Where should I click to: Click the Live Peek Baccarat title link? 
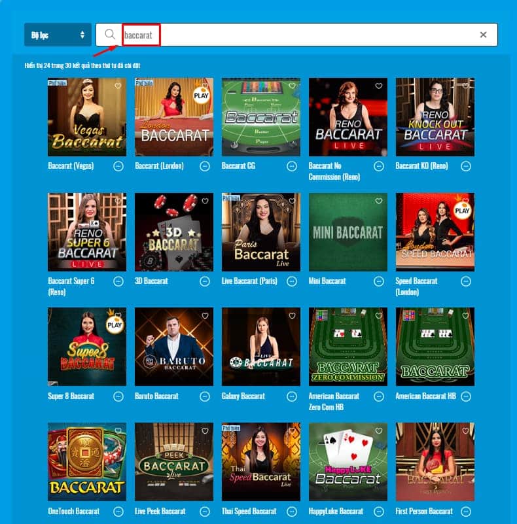coord(160,511)
